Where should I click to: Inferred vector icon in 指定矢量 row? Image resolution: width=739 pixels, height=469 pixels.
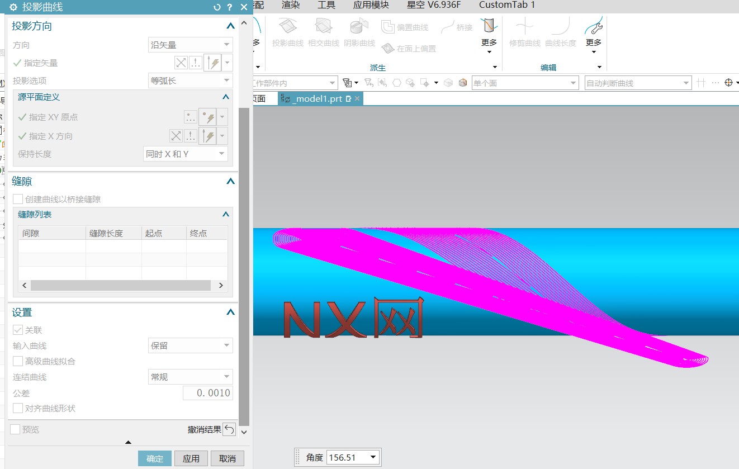pos(213,63)
